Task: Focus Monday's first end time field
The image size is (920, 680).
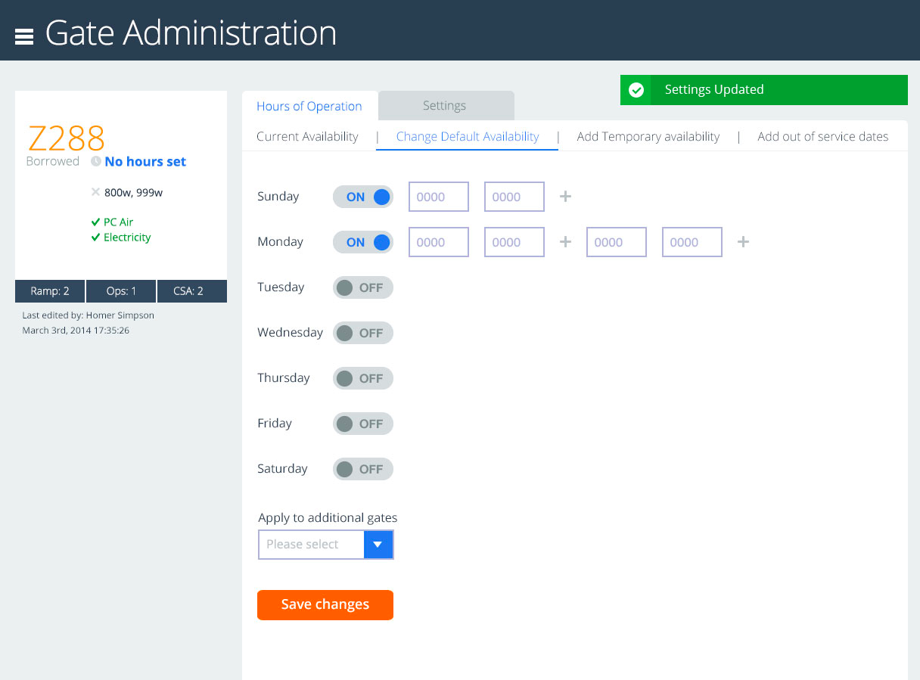Action: pos(514,242)
